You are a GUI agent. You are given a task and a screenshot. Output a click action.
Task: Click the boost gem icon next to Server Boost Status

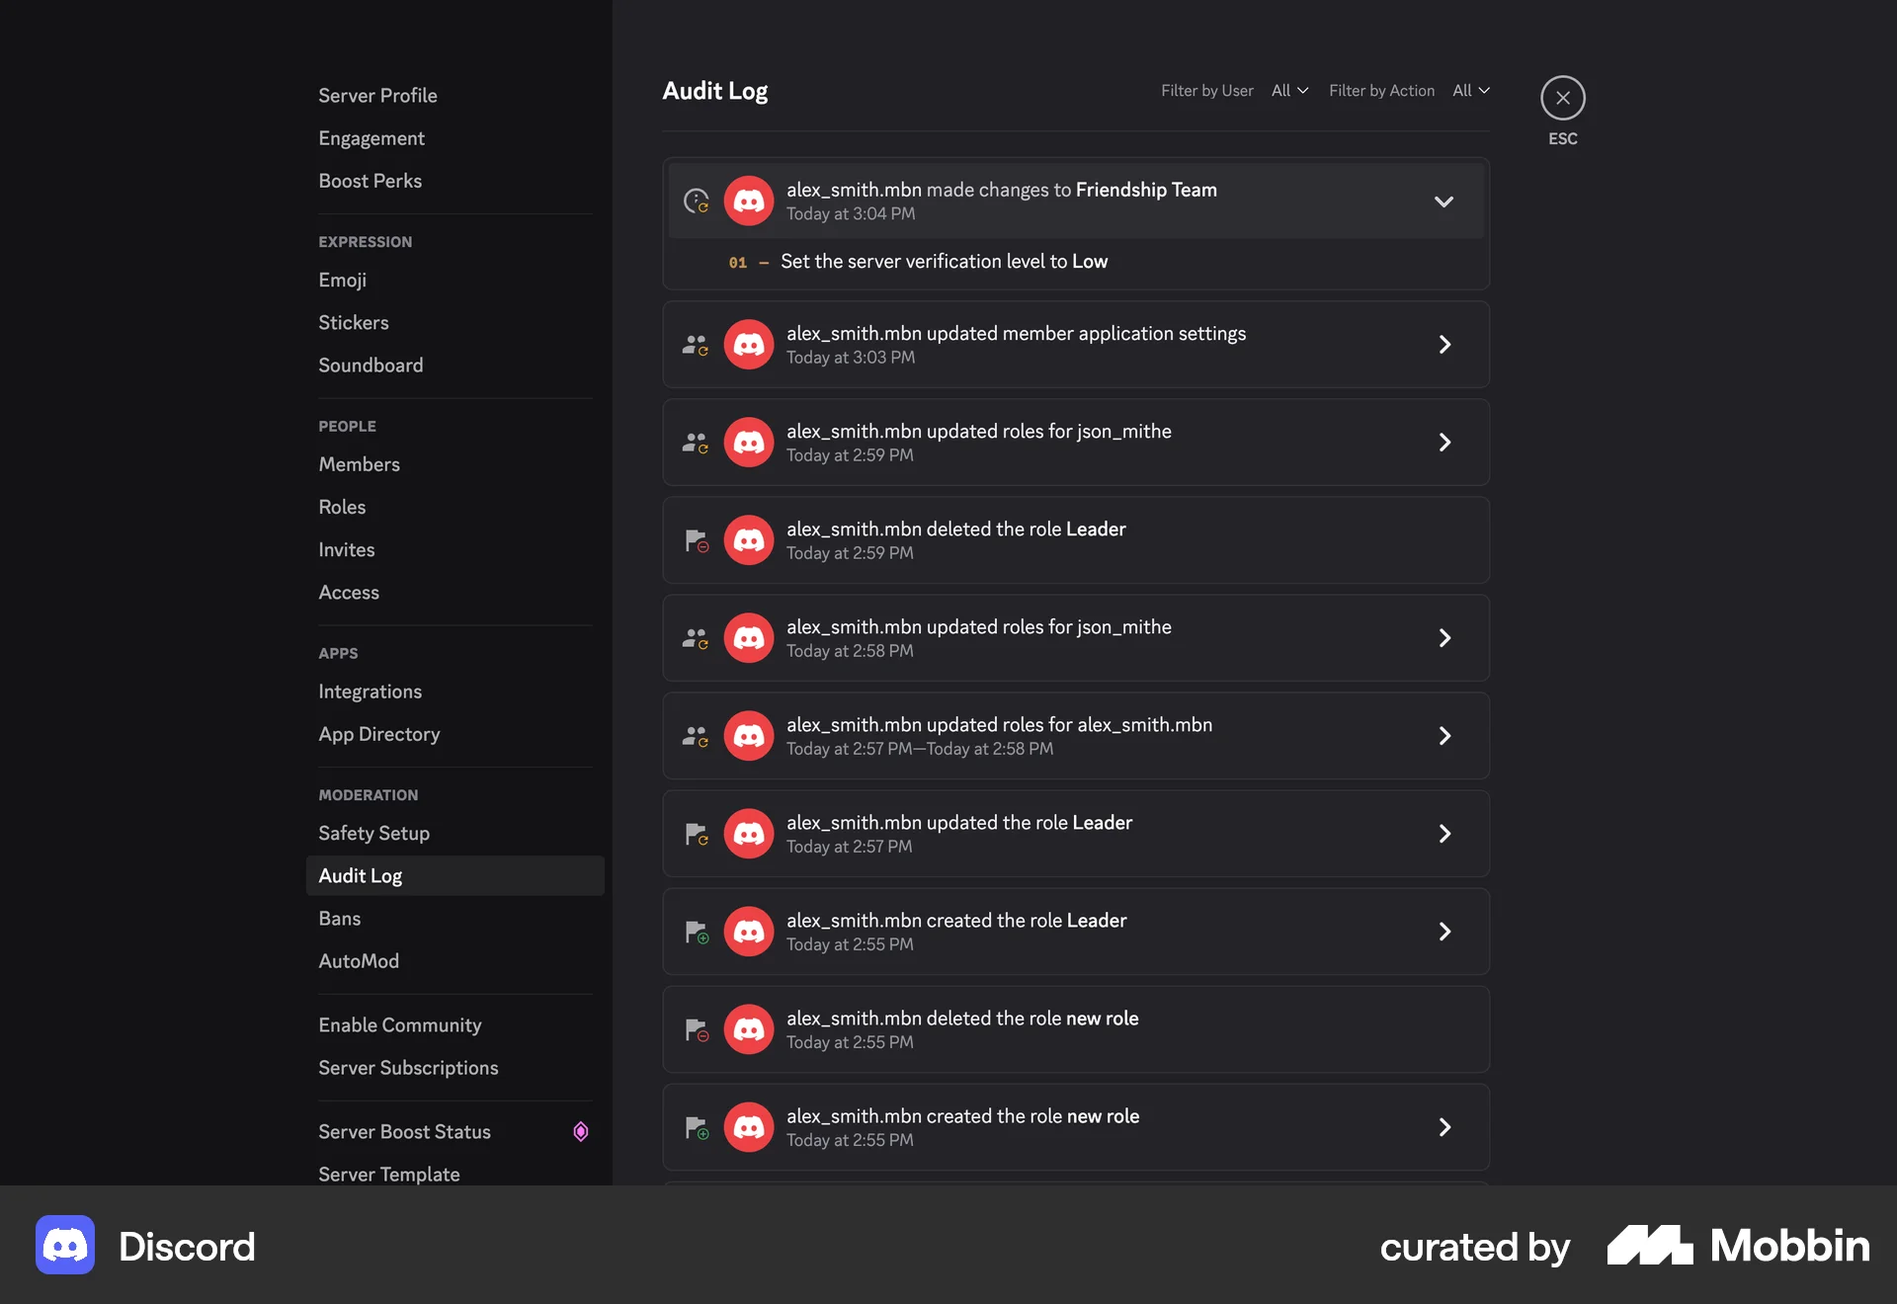coord(580,1131)
